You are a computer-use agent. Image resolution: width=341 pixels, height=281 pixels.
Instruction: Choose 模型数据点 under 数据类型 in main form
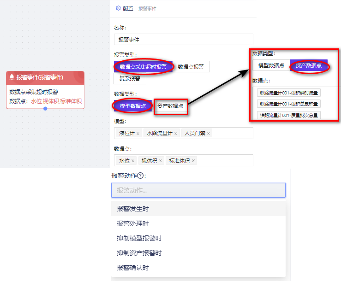pos(133,106)
